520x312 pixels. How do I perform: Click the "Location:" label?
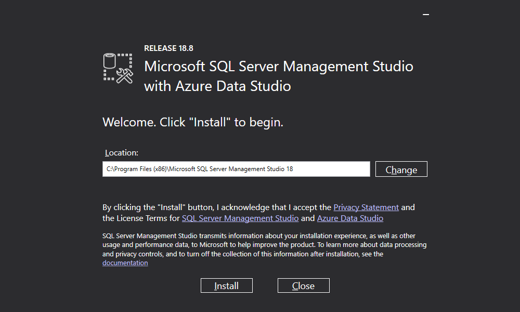121,153
